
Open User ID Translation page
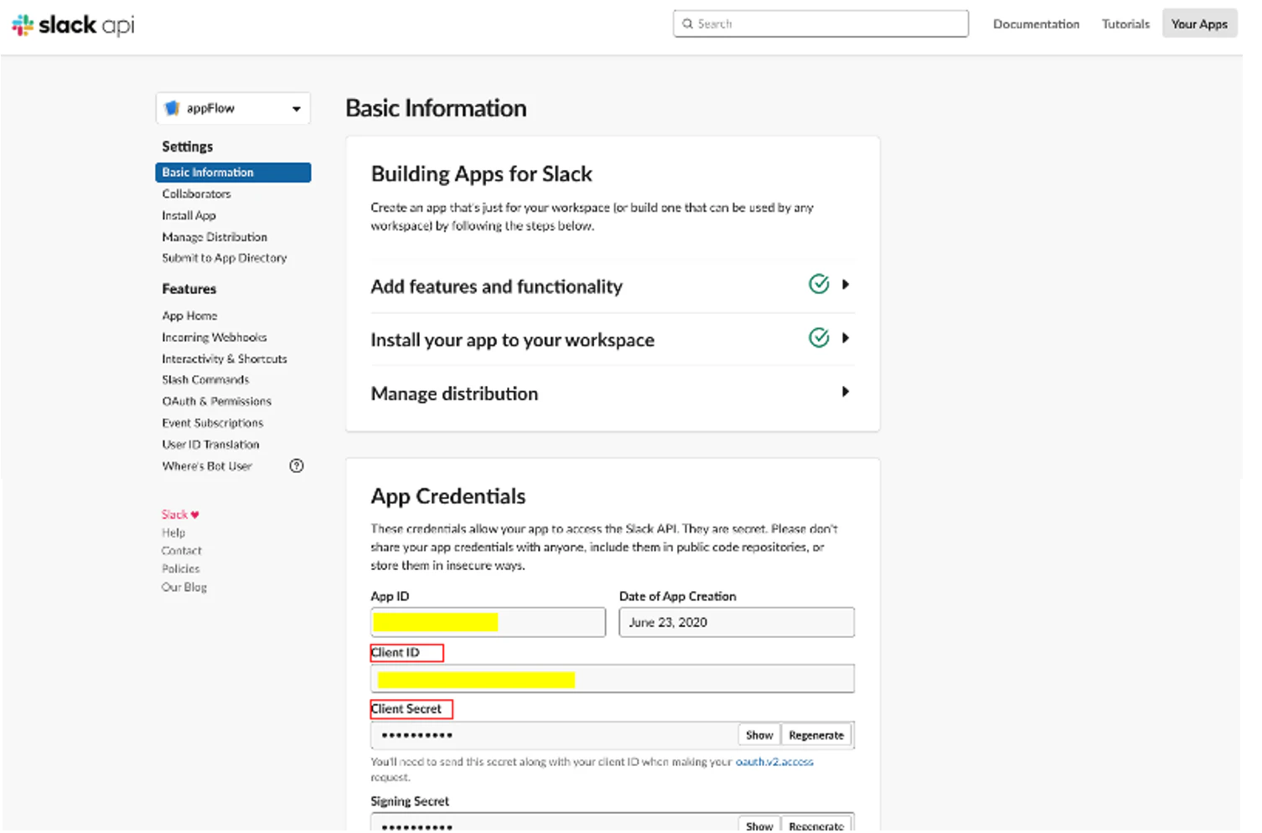211,445
